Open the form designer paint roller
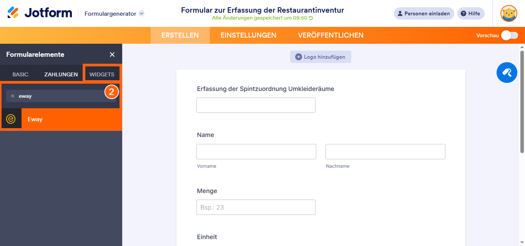This screenshot has height=246, width=525. 507,73
